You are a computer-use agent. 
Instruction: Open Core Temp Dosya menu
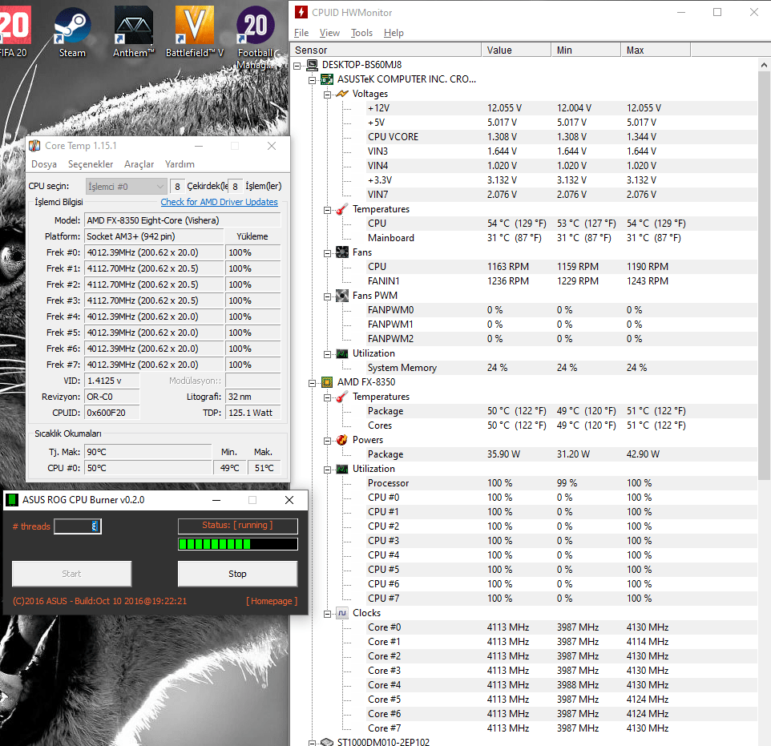[x=44, y=163]
